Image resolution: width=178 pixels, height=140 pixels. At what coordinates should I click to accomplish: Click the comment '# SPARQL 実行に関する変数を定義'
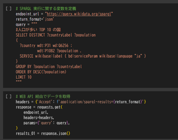46,9
